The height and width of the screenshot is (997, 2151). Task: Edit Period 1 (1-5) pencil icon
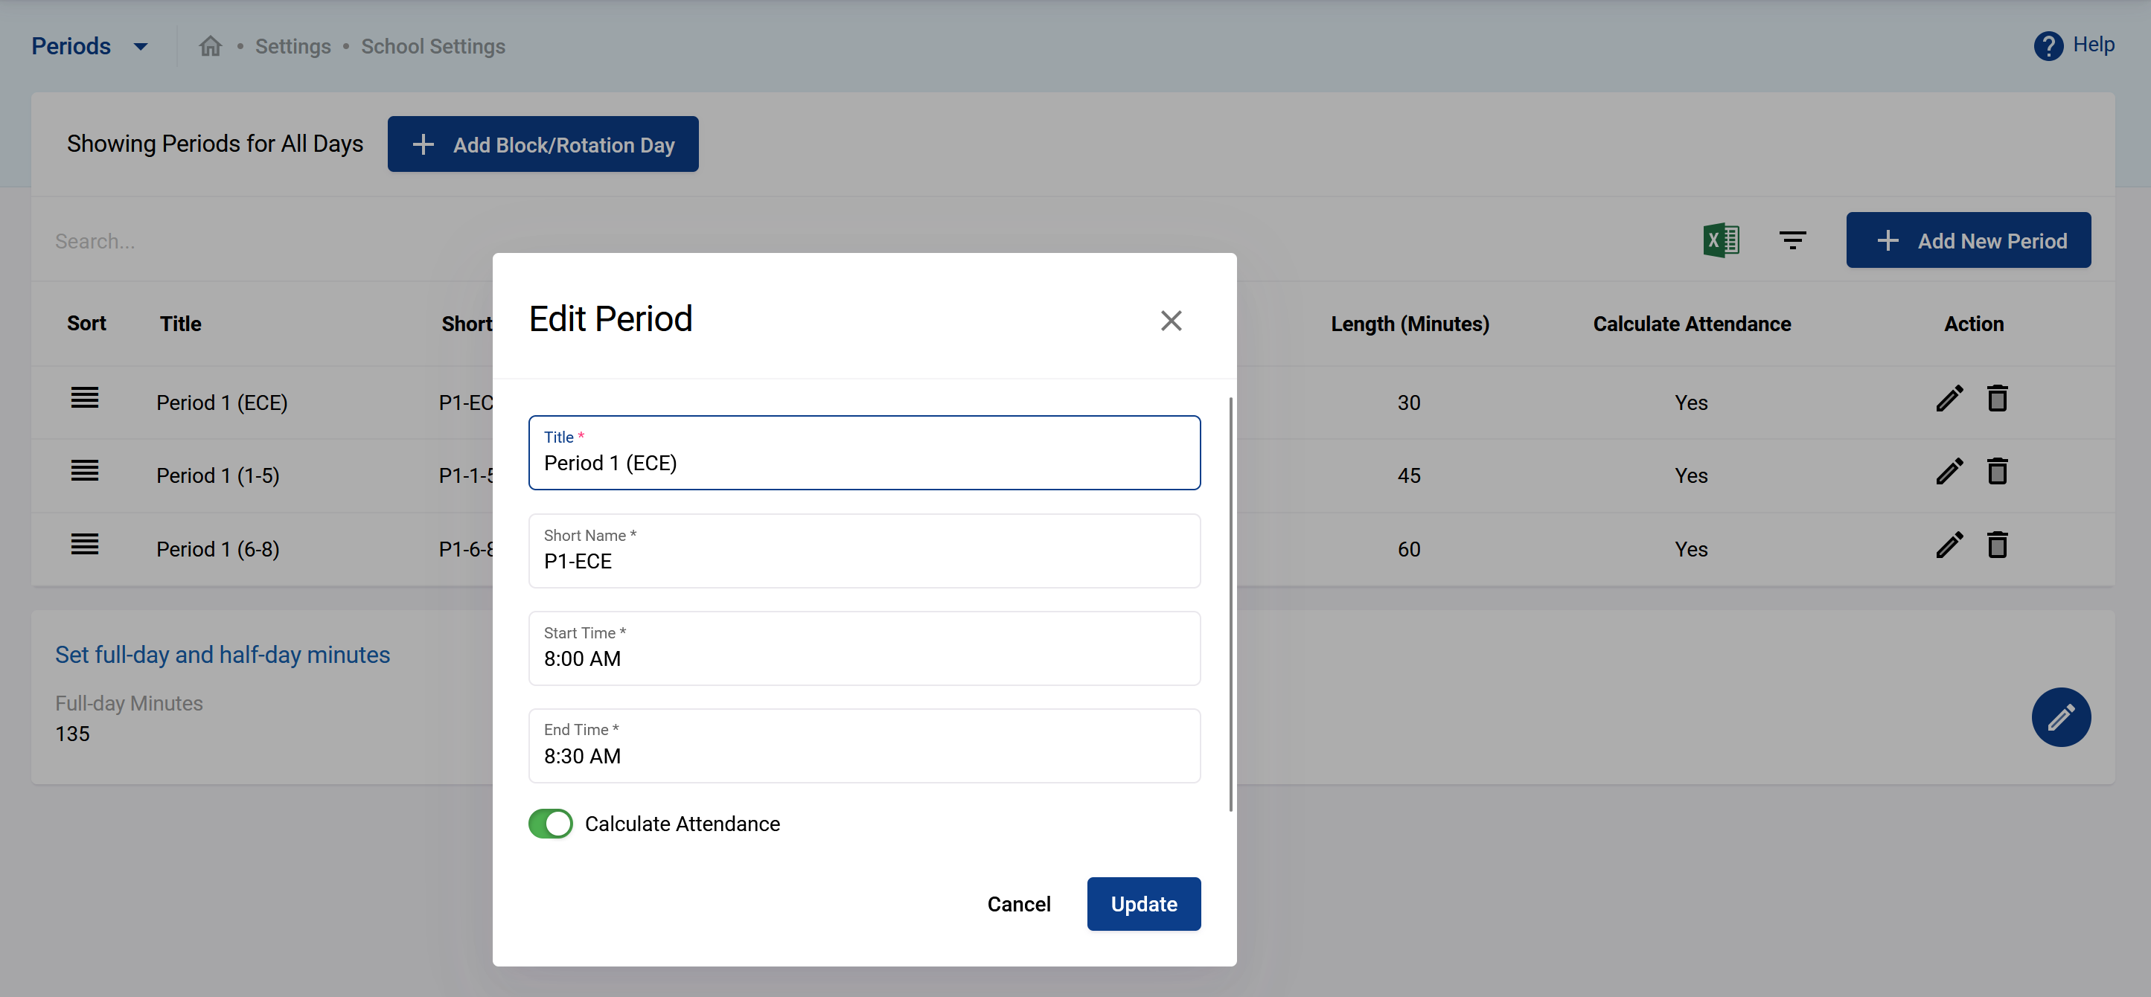pos(1949,472)
